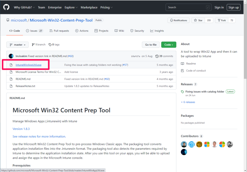This screenshot has width=247, height=172.
Task: Click the Go to file button
Action: tap(151, 45)
